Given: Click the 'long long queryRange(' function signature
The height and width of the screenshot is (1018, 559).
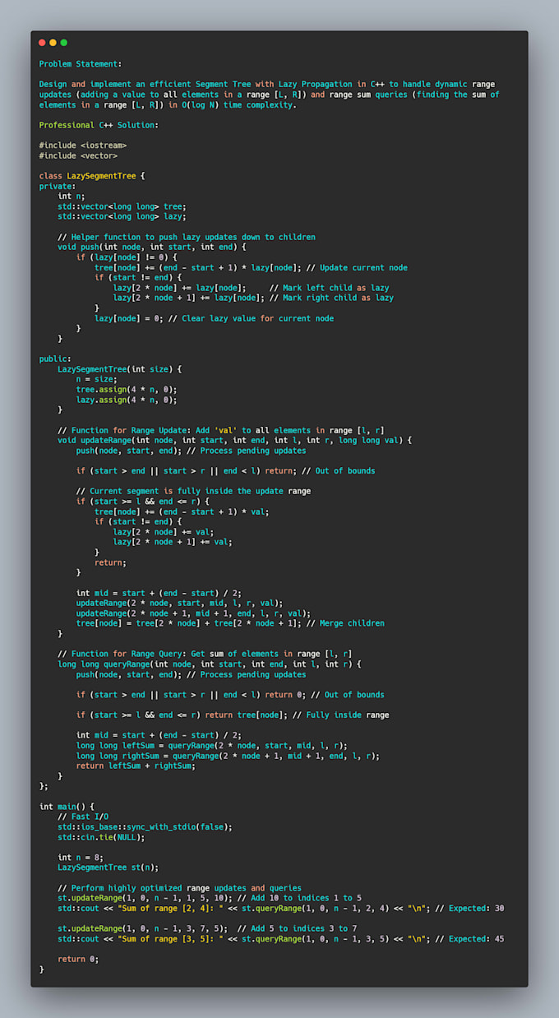Looking at the screenshot, I should pos(210,664).
